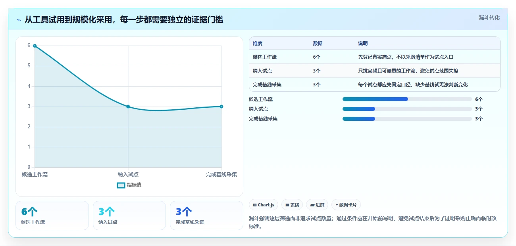
Task: Click the 维度 column header
Action: [x=258, y=44]
